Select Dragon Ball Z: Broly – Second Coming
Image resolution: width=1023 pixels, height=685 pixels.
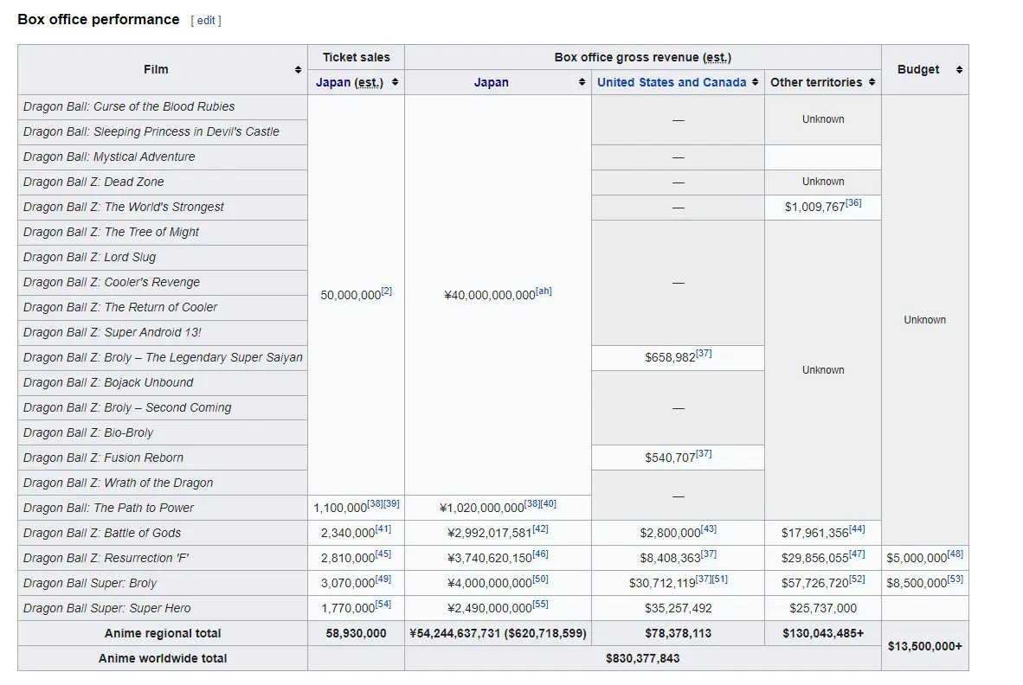pyautogui.click(x=163, y=408)
